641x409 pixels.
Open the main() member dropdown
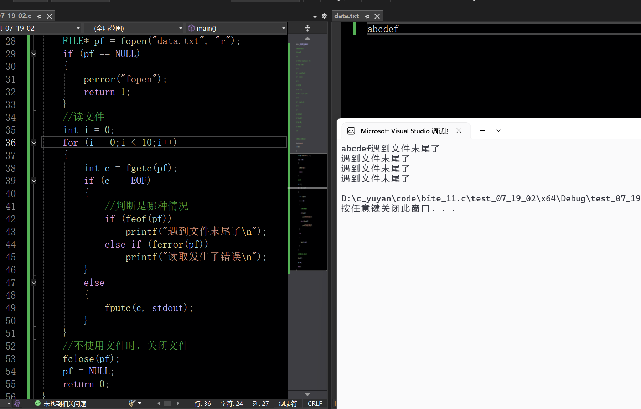coord(236,28)
